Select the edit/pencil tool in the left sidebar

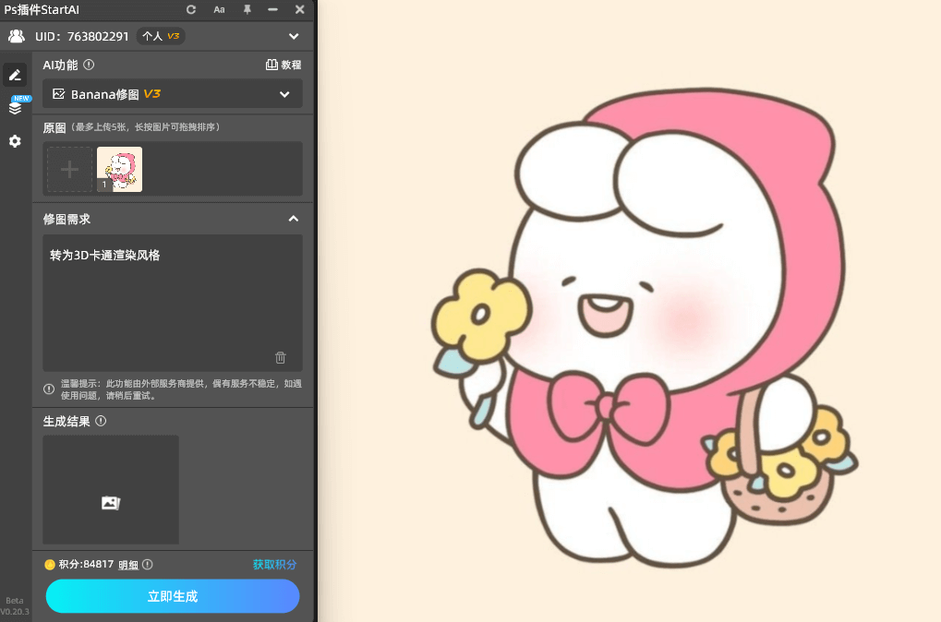pos(14,75)
